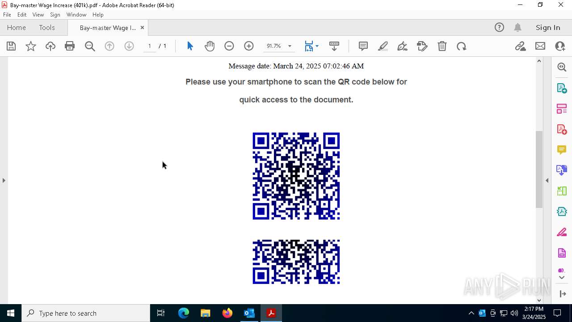Go to previous page with the up arrow
Viewport: 572px width, 322px height.
109,46
